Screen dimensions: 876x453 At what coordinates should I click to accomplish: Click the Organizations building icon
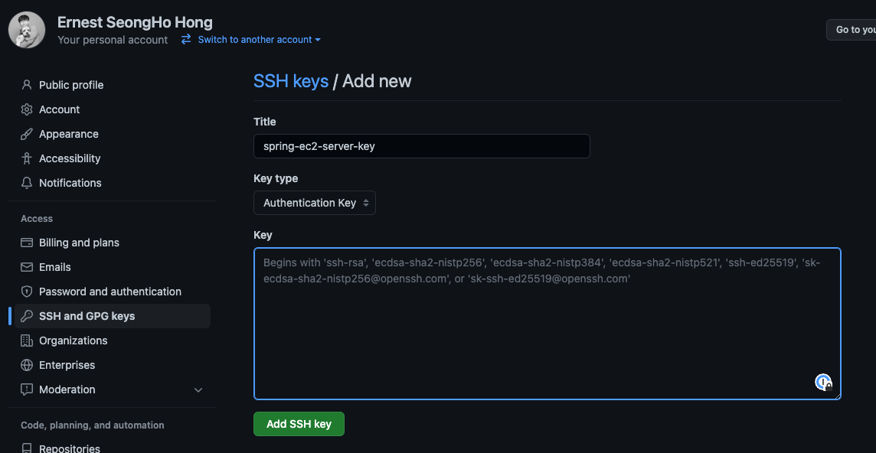tap(26, 341)
